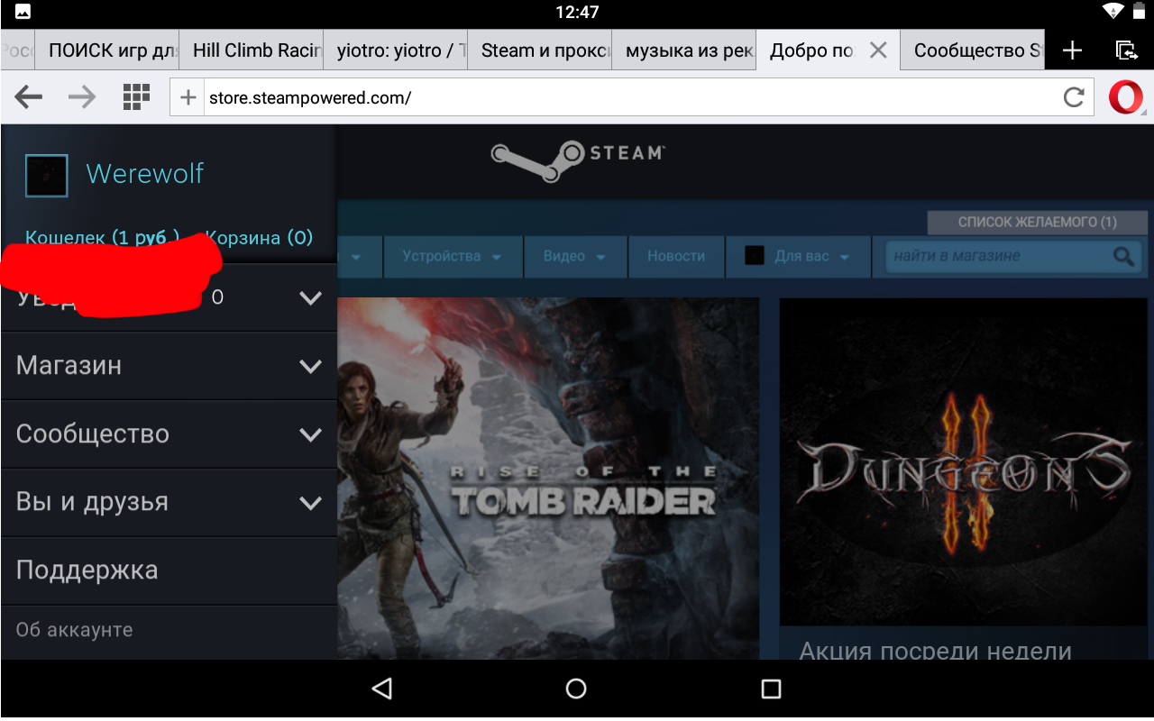Tap the 12:47 clock in the status bar
This screenshot has height=721, width=1154.
tap(577, 12)
